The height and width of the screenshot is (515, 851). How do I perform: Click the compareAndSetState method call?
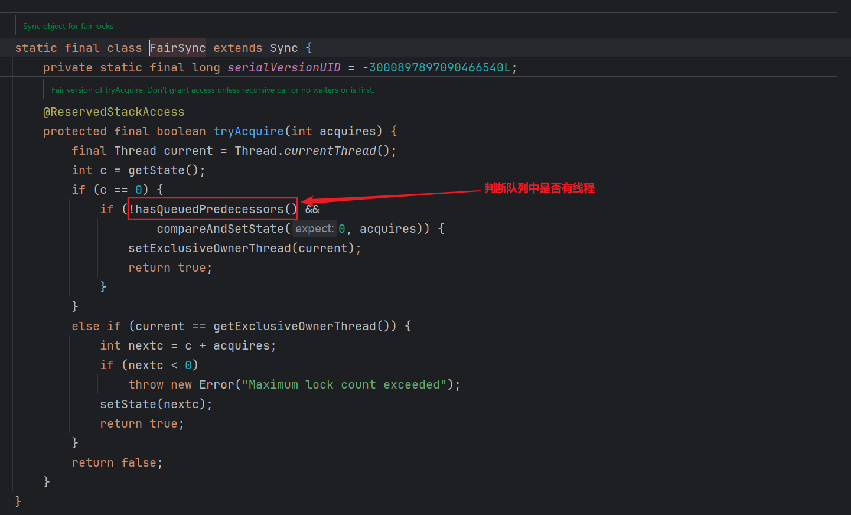220,229
